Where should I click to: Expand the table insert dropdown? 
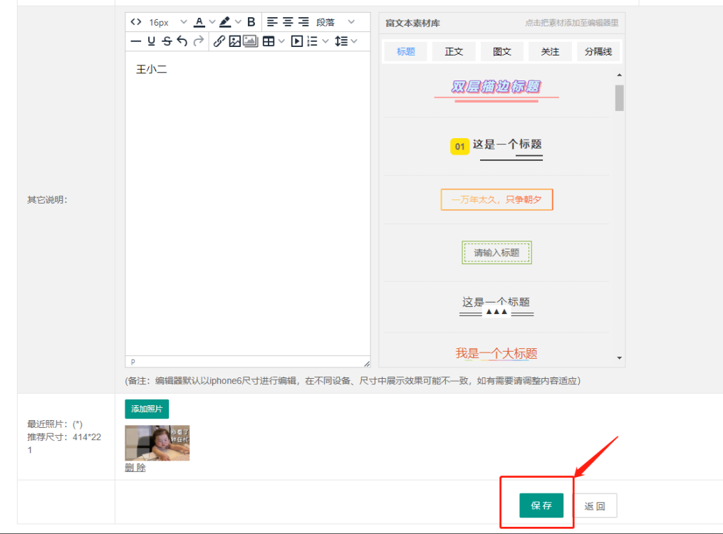point(281,41)
